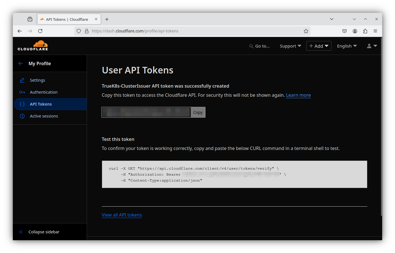The width and height of the screenshot is (395, 253).
Task: Bookmark this page with the star icon
Action: (306, 31)
